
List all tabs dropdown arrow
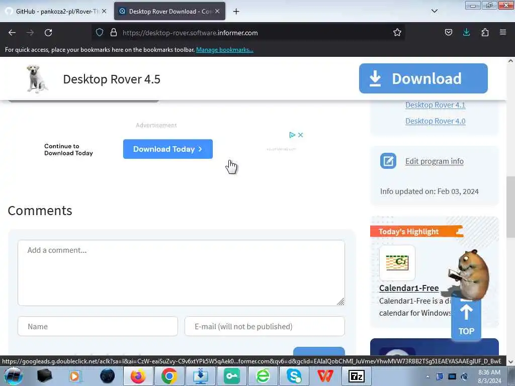pyautogui.click(x=434, y=11)
